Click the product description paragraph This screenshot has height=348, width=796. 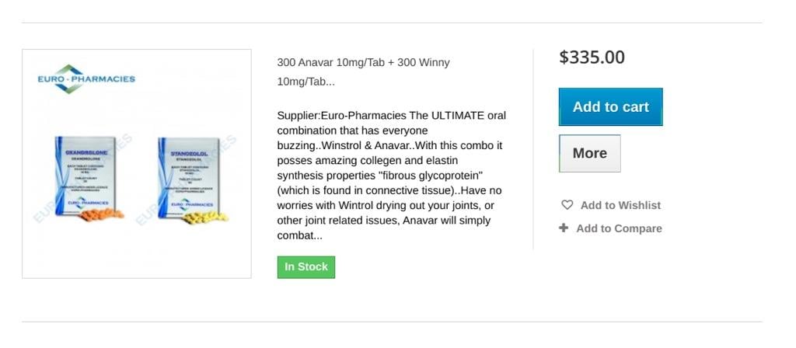pyautogui.click(x=391, y=176)
